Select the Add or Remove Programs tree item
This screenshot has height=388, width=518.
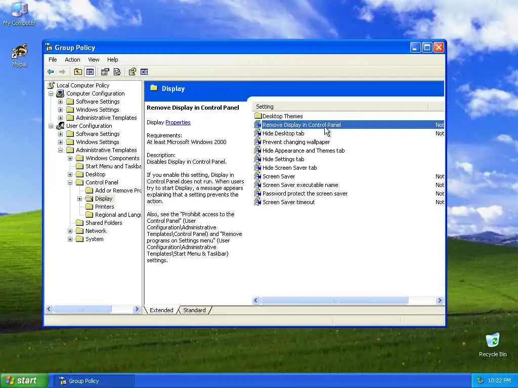118,190
